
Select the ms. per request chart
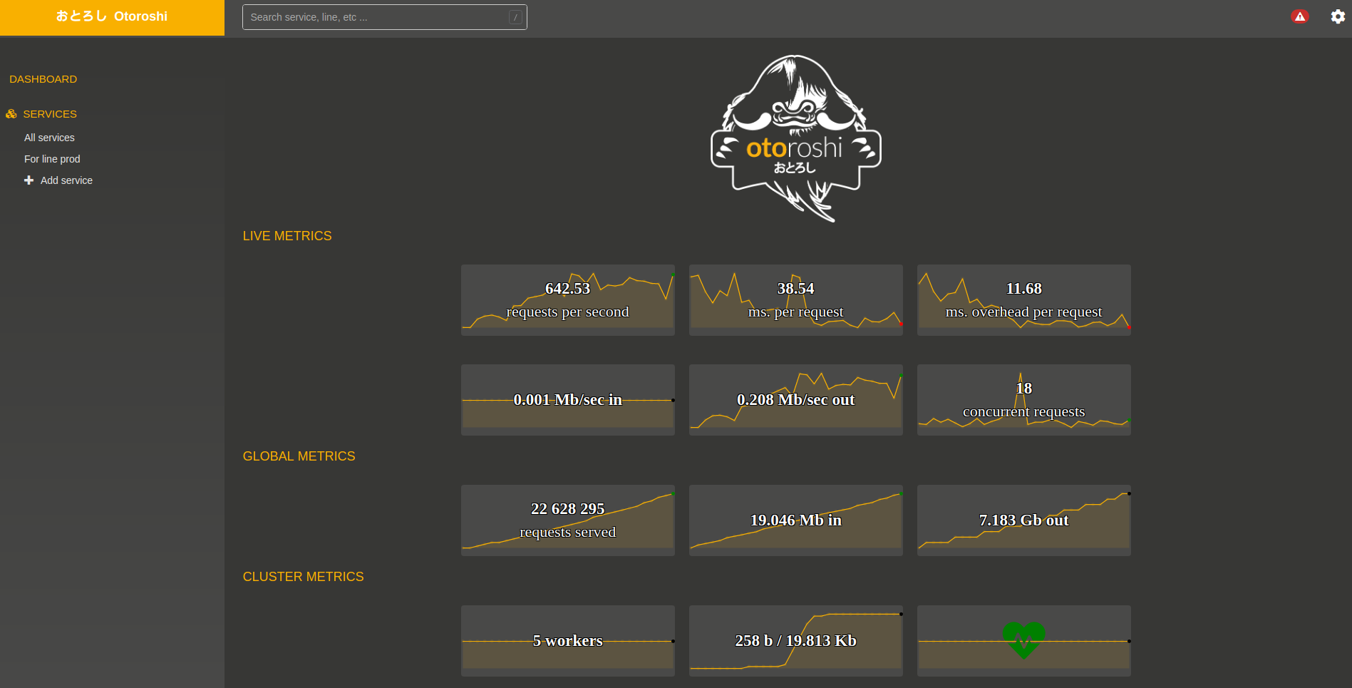(x=795, y=300)
